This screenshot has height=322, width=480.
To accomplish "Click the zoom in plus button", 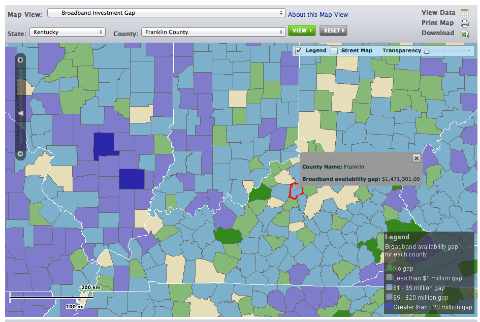I will (x=20, y=60).
